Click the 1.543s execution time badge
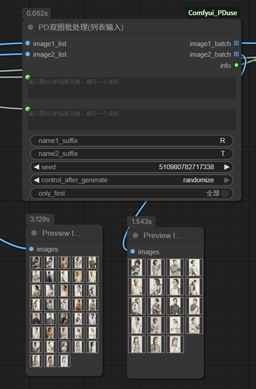This screenshot has height=389, width=256. pos(141,222)
